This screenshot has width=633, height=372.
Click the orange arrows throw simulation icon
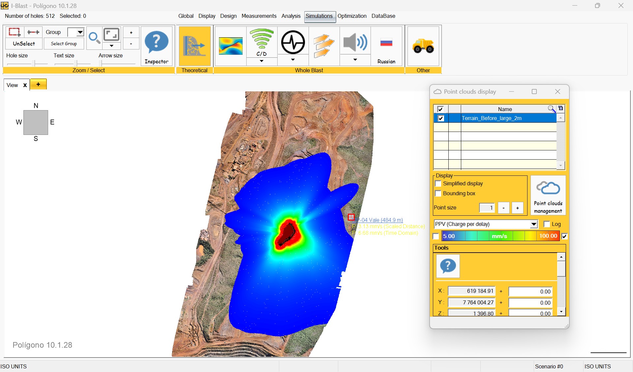point(324,46)
